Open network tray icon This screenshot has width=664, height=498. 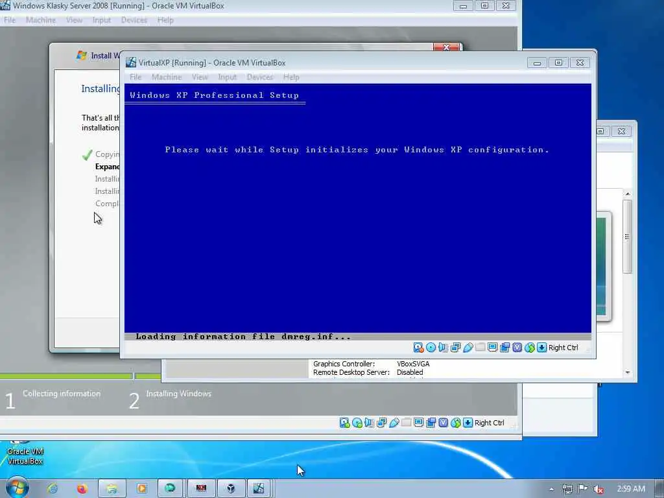click(x=567, y=489)
